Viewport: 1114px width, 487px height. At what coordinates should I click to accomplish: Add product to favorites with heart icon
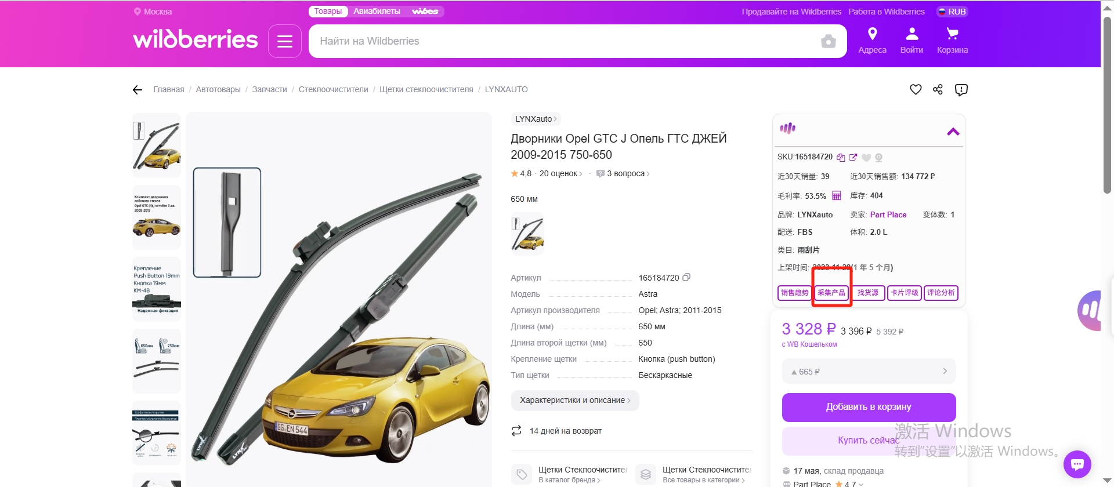(x=916, y=89)
